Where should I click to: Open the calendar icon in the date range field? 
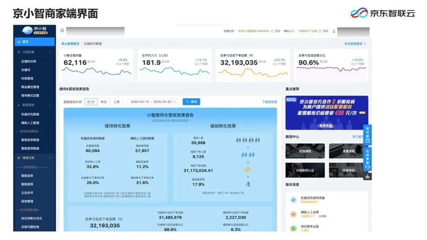[174, 102]
